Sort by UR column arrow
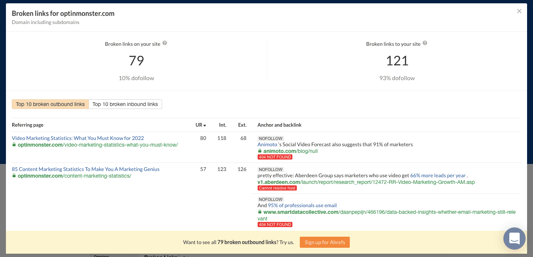 [x=205, y=125]
